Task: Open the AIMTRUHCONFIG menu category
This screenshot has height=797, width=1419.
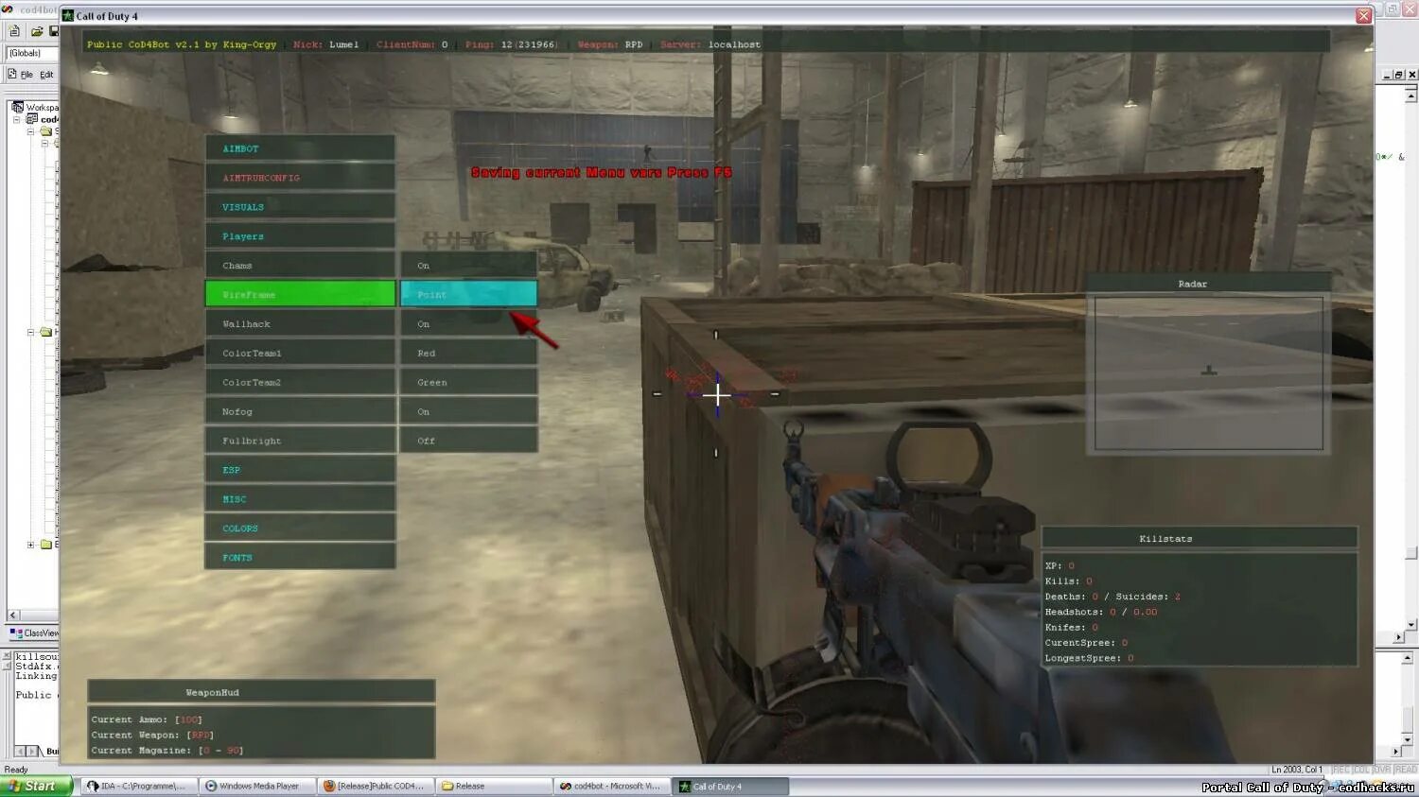Action: click(300, 178)
